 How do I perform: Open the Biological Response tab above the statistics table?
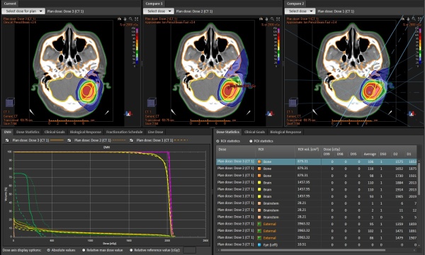pyautogui.click(x=285, y=132)
